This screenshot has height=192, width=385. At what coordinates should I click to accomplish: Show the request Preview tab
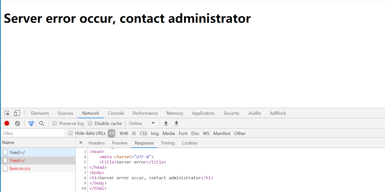point(120,143)
